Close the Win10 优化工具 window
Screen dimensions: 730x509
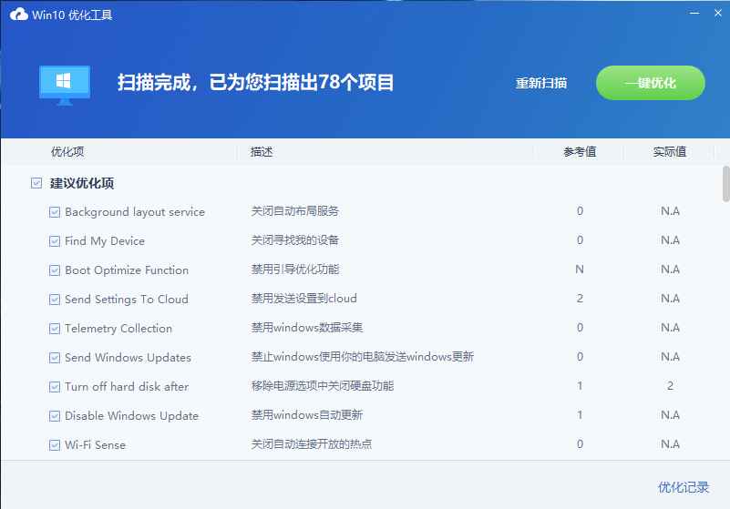pos(718,13)
